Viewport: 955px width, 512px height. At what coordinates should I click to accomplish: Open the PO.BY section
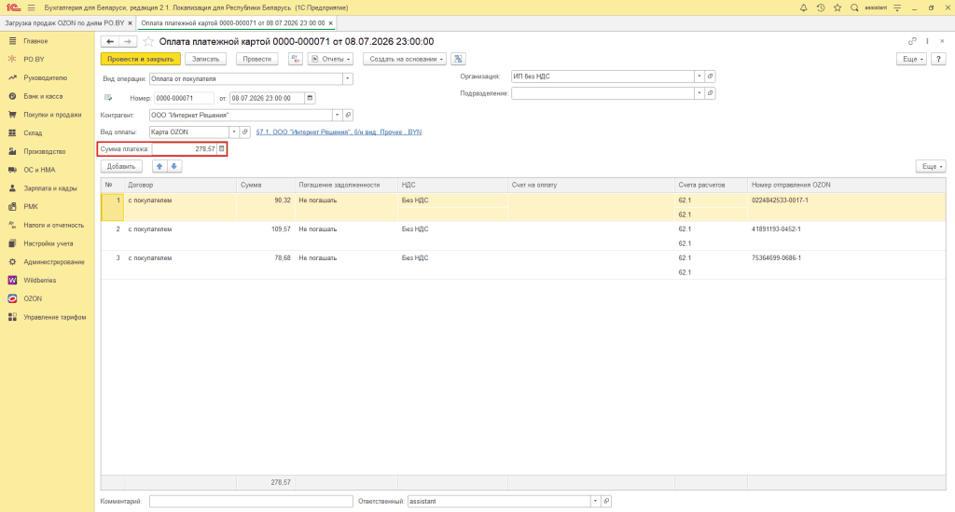35,59
